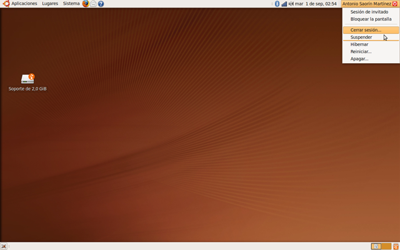Open the network signal strength indicator
The image size is (400, 250).
click(284, 4)
